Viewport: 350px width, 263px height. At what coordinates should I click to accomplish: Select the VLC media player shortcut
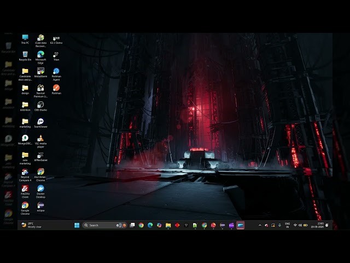point(40,141)
